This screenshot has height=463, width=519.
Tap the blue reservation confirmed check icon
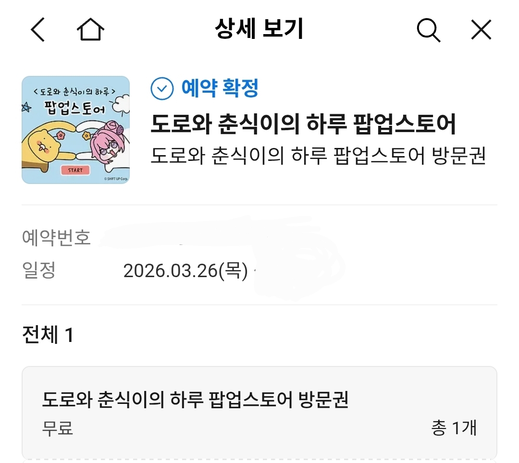162,89
